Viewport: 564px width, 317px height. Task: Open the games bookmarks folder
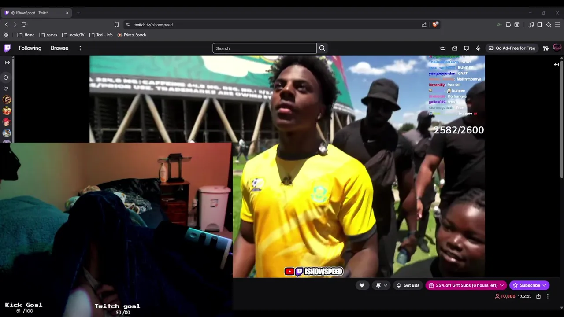[48, 35]
